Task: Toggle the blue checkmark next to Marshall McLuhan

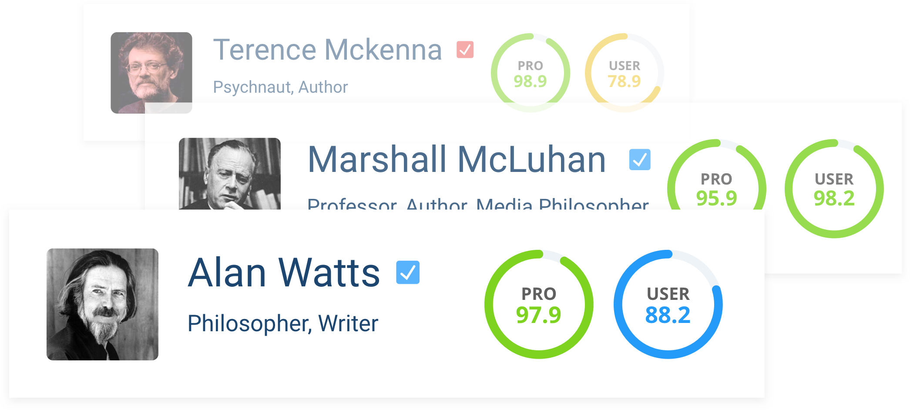Action: click(x=640, y=160)
